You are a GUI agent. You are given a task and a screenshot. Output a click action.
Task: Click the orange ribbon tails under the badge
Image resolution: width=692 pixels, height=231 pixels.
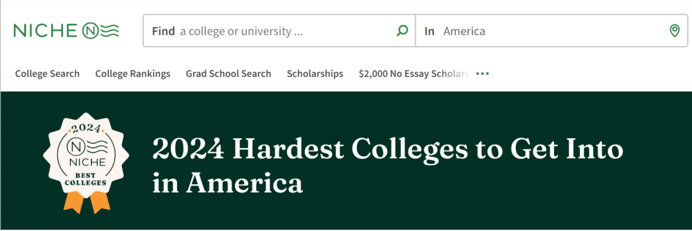click(x=87, y=202)
